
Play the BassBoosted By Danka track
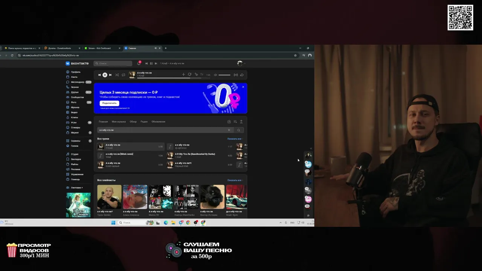[200, 155]
